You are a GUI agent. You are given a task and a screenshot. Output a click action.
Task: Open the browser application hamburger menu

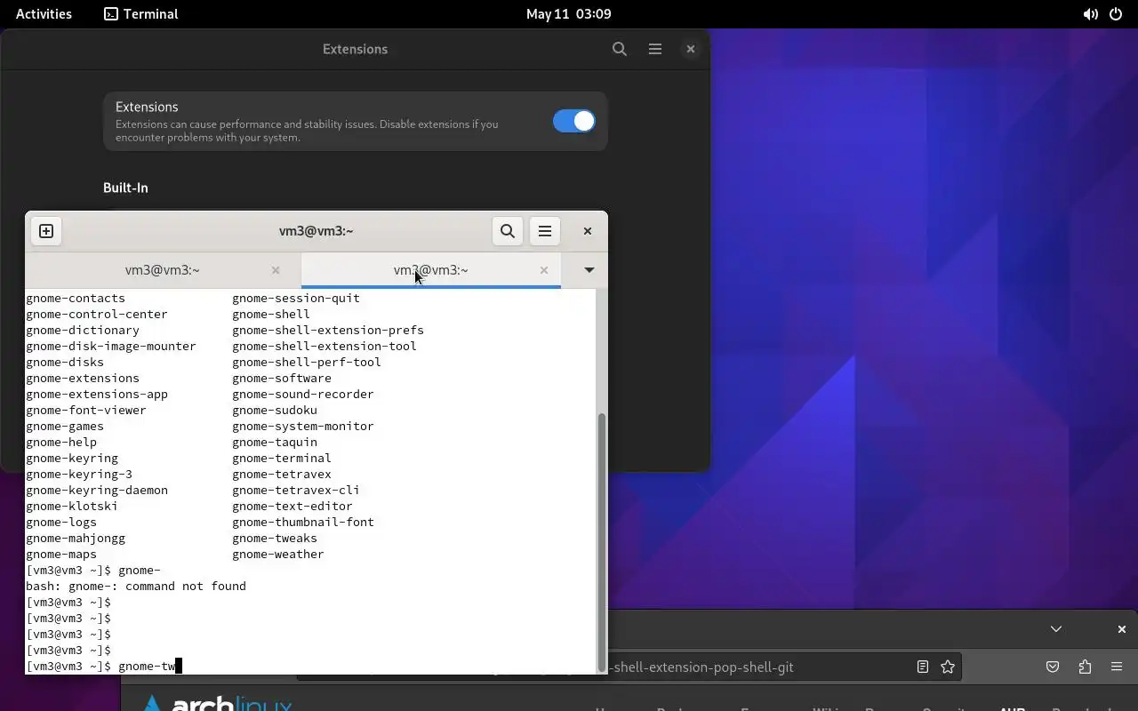[1117, 667]
